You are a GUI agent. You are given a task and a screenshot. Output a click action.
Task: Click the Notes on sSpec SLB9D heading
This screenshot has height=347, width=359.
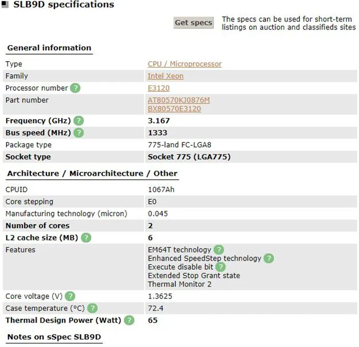pyautogui.click(x=54, y=337)
